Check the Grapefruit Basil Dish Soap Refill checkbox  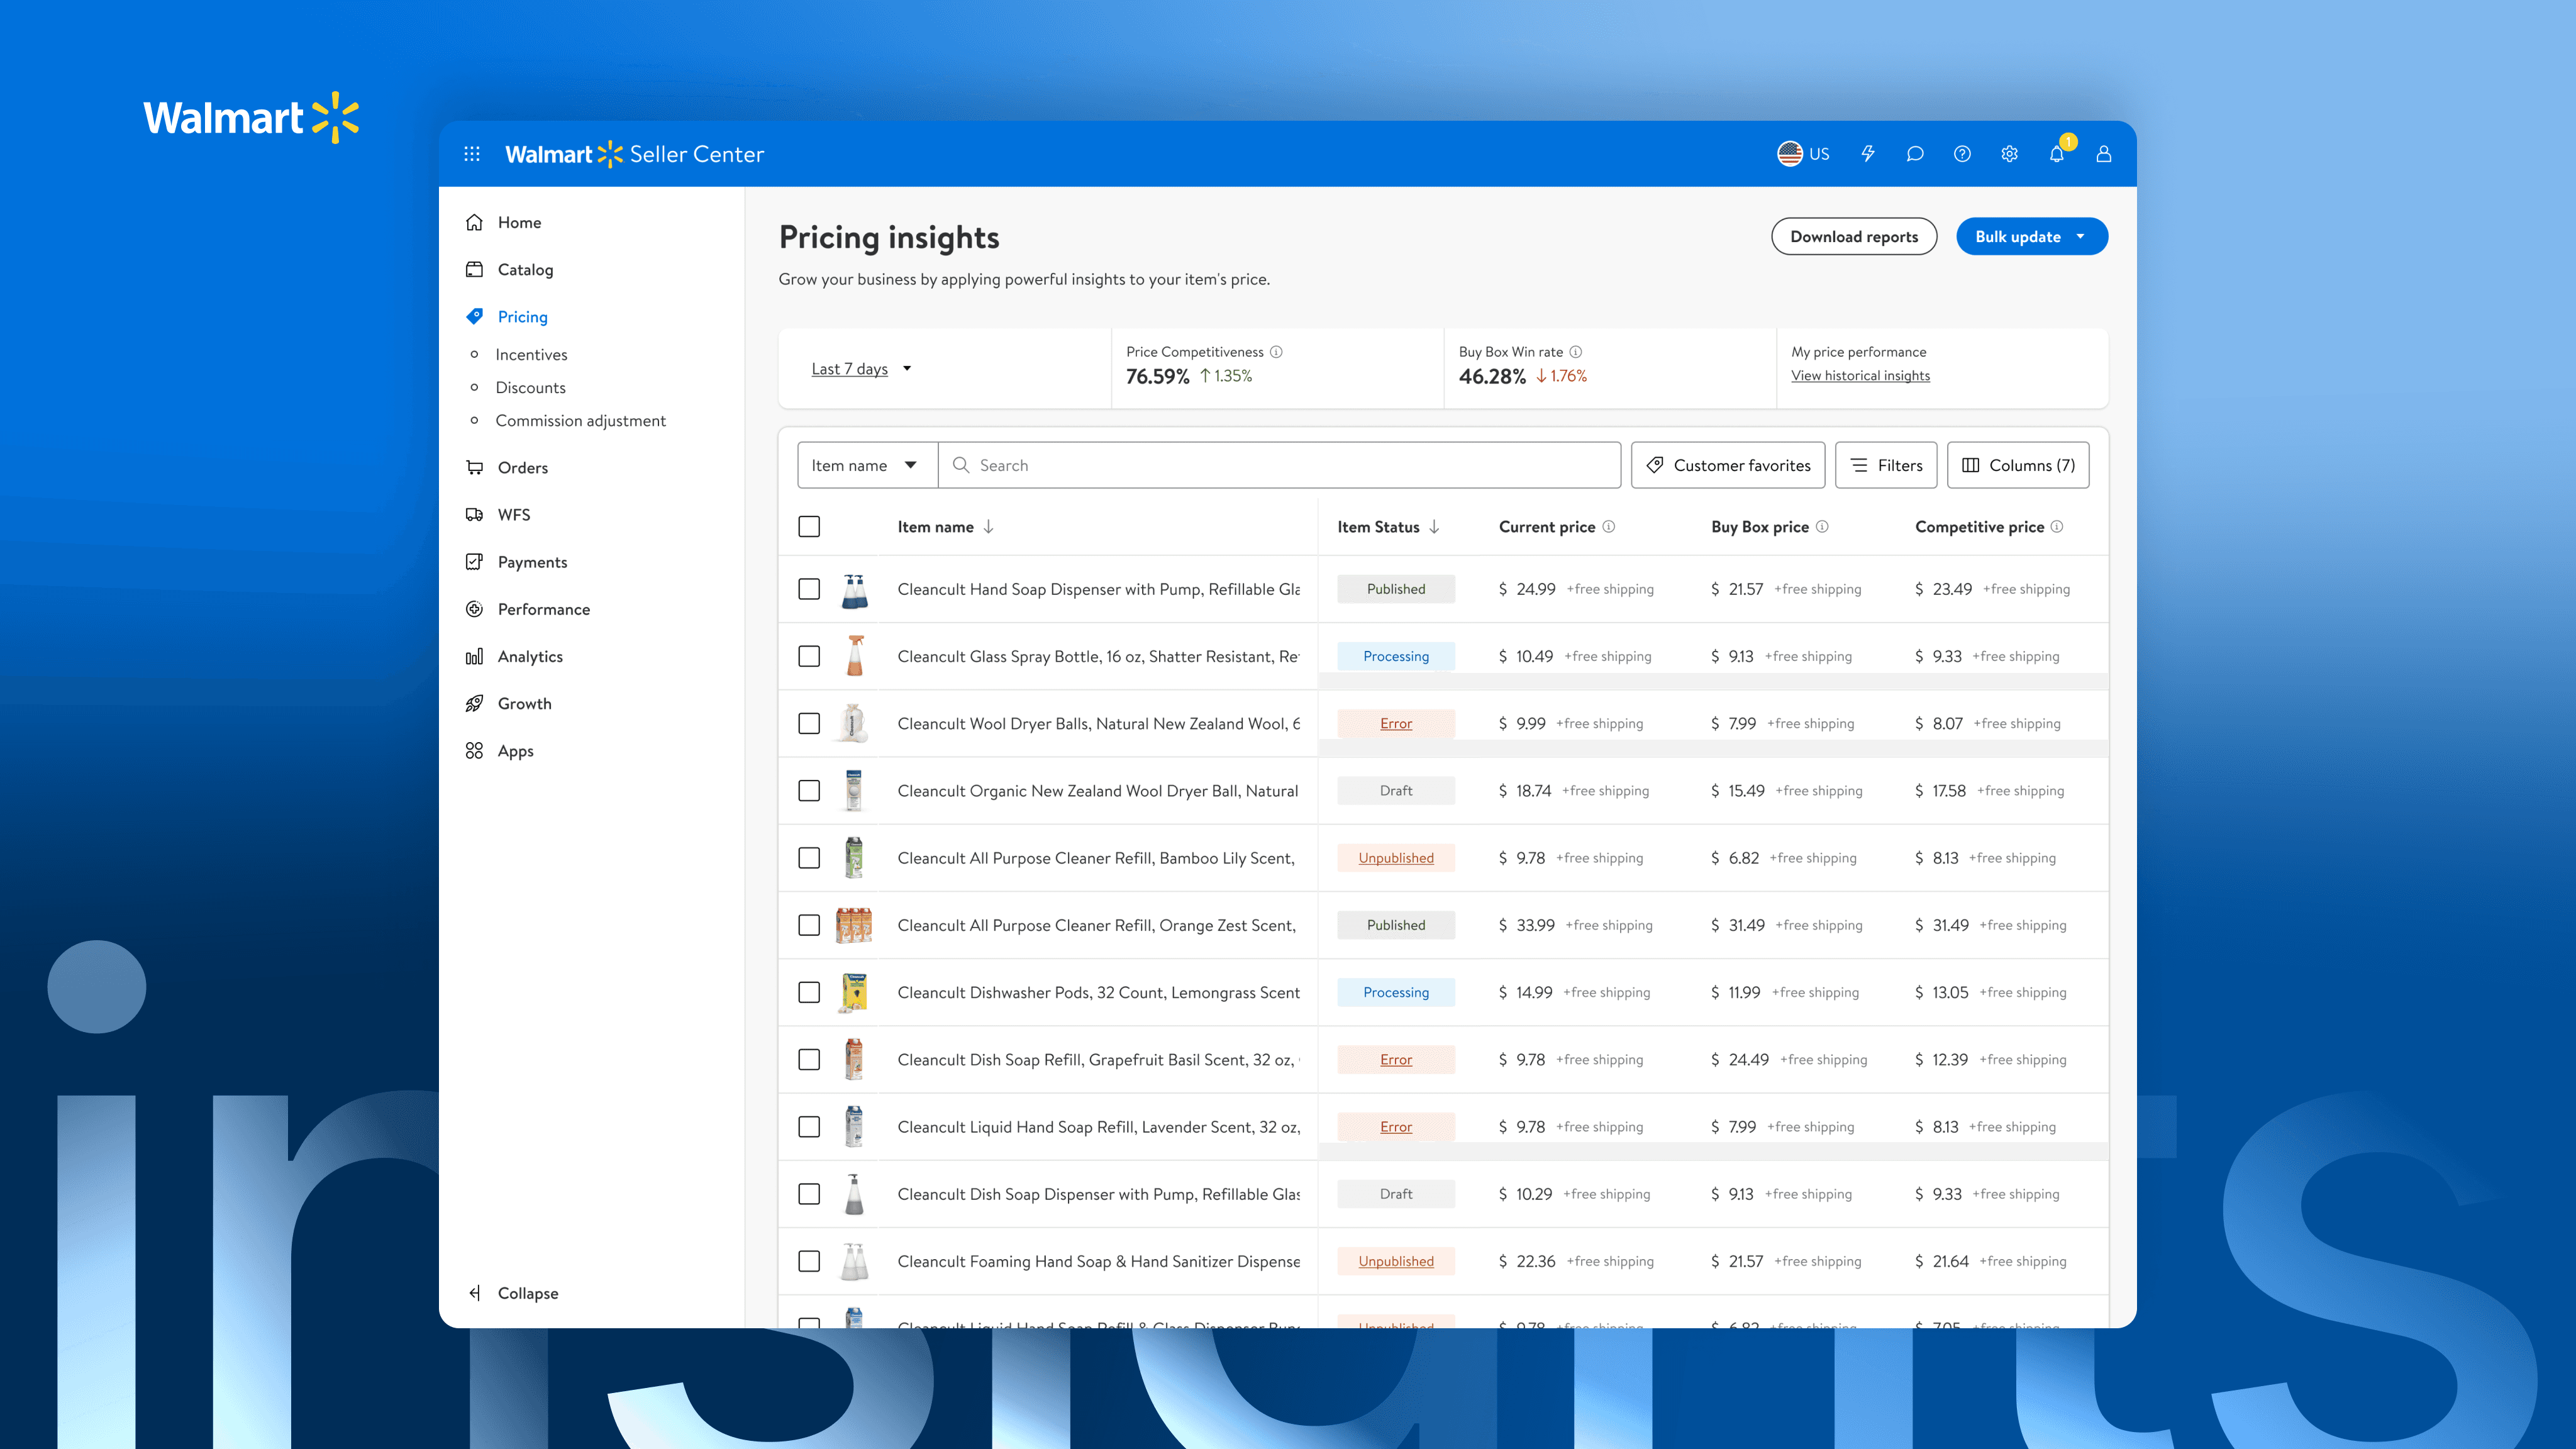pos(809,1060)
